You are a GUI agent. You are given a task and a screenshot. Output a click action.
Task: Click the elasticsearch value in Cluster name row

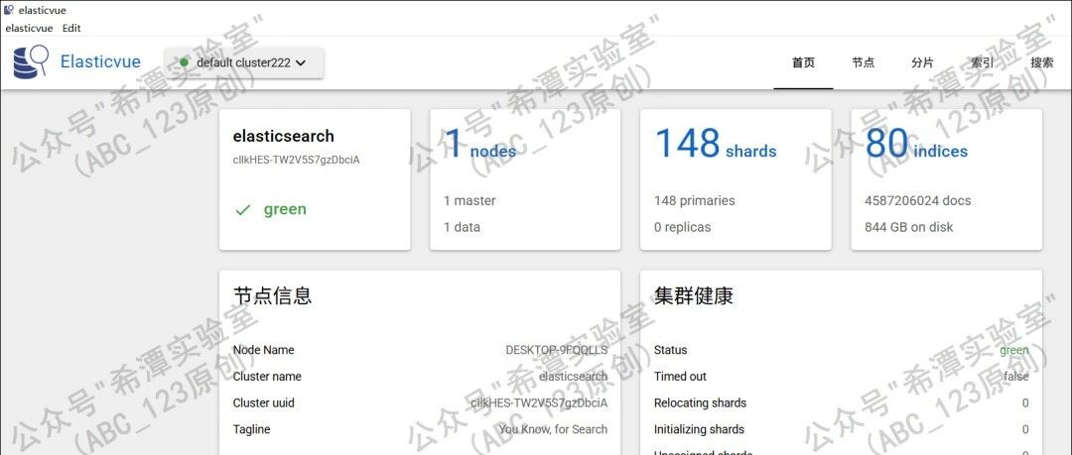[573, 377]
